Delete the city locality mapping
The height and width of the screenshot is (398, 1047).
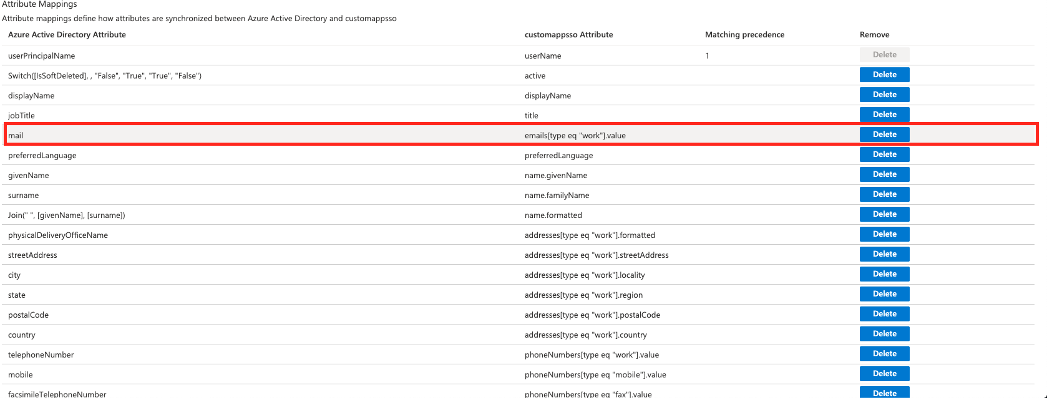pyautogui.click(x=884, y=274)
